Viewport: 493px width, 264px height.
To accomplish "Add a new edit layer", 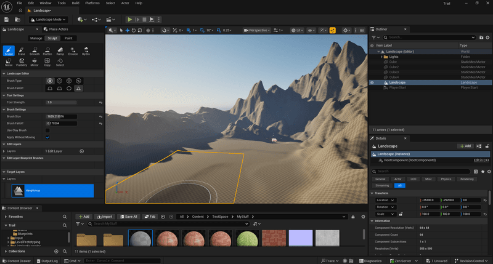I will 82,151.
